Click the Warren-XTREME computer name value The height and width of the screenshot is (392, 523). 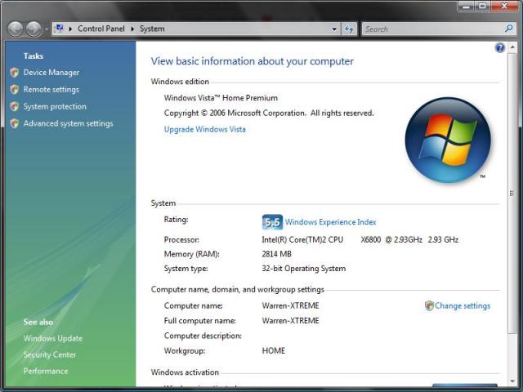(x=291, y=305)
